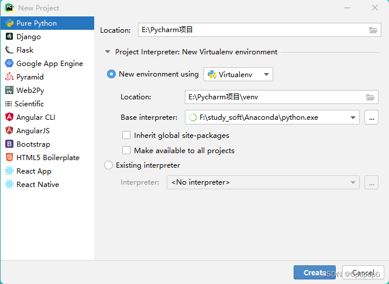389x284 pixels.
Task: Choose Scientific project type
Action: tap(47, 103)
